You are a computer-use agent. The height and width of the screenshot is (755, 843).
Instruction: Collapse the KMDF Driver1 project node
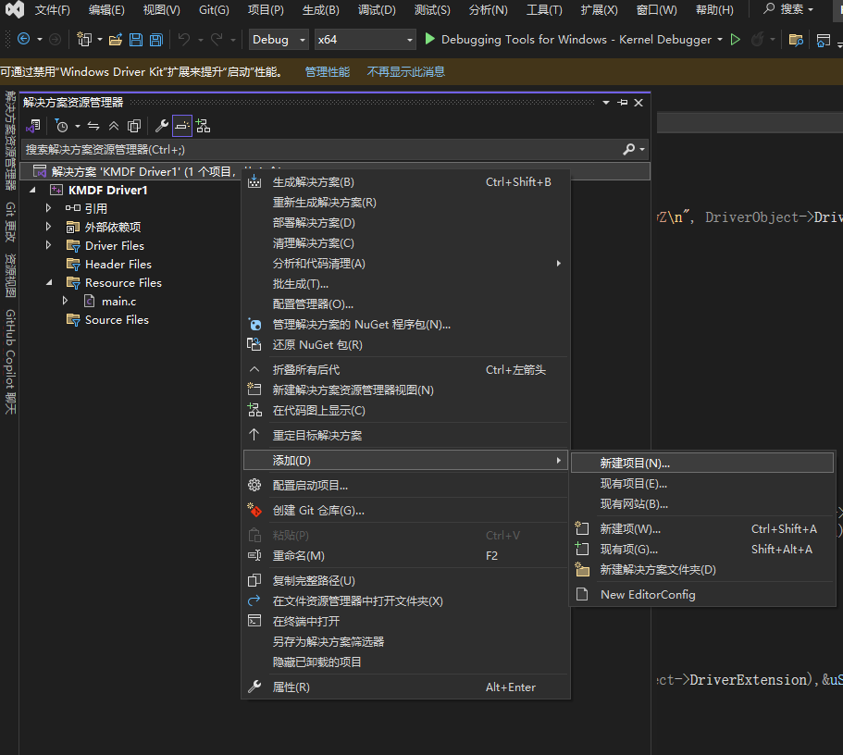[x=33, y=190]
